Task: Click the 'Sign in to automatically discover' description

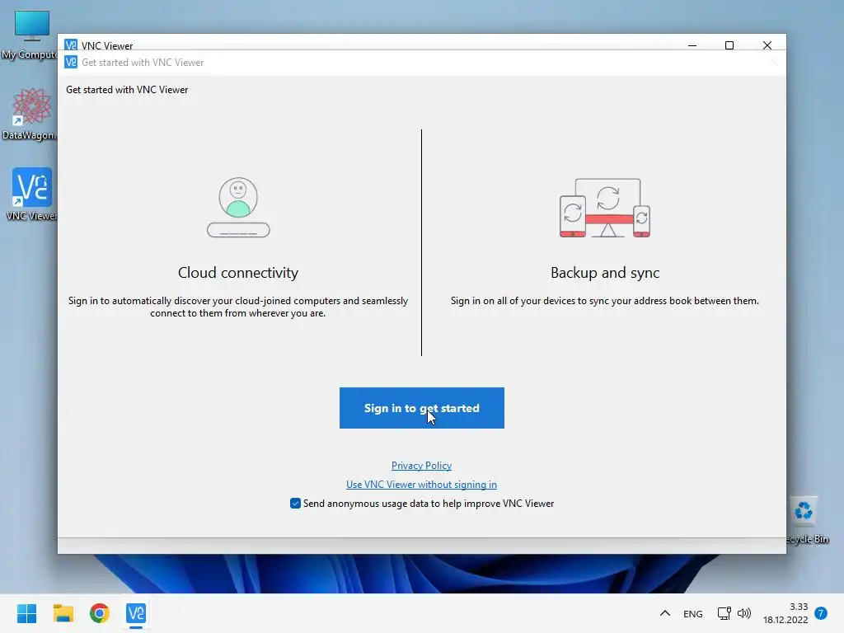Action: [x=238, y=307]
